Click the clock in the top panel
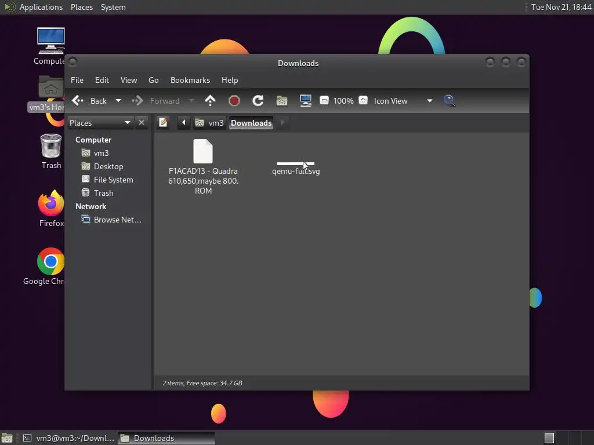 (x=561, y=7)
